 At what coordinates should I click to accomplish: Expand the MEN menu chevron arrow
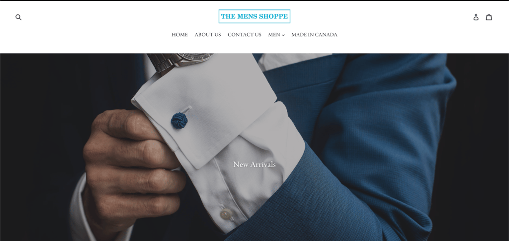[283, 35]
